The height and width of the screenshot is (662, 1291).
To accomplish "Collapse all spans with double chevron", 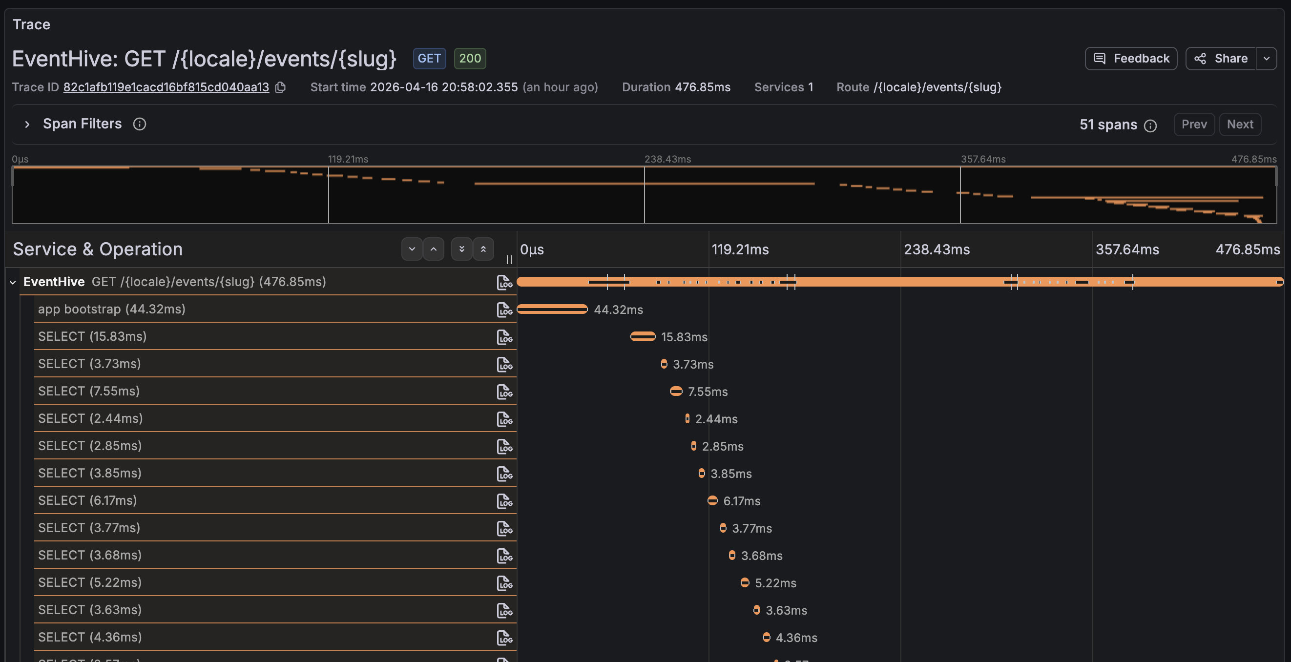I will (483, 249).
